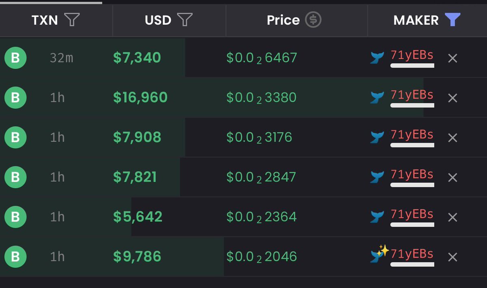The height and width of the screenshot is (288, 487).
Task: Click the $16,960 USD amount
Action: coord(140,98)
